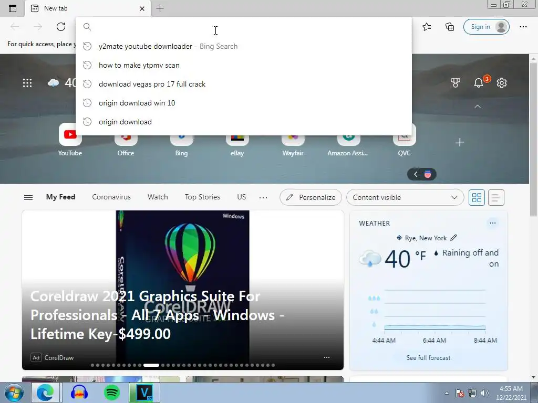
Task: Open the Favorites star icon
Action: click(427, 27)
